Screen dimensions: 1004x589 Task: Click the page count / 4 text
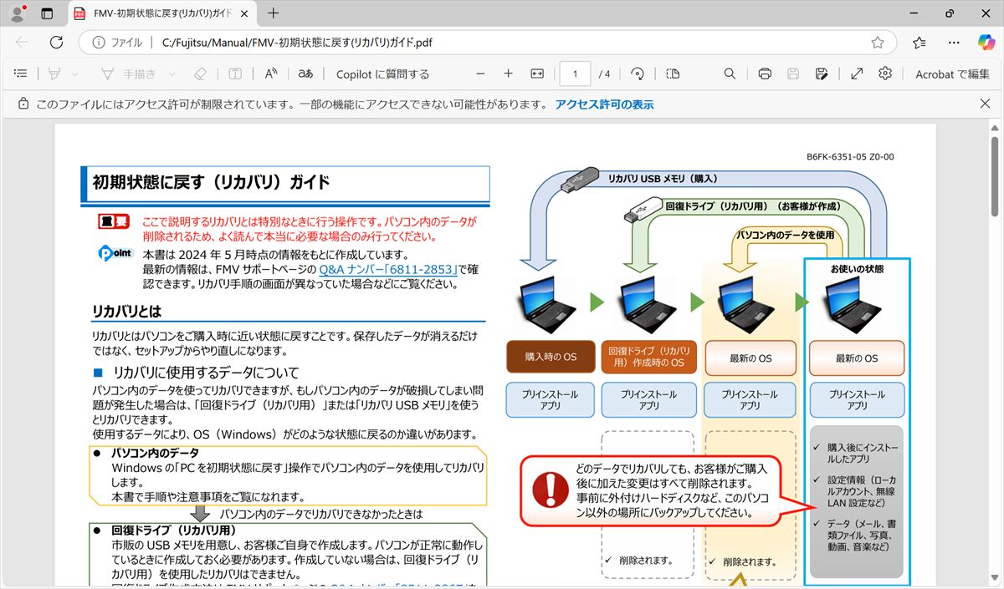click(604, 74)
